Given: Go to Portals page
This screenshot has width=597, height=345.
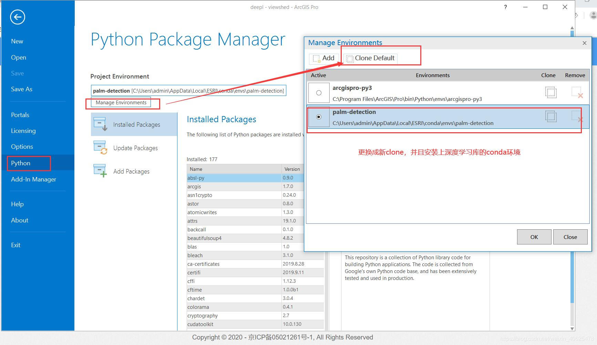Looking at the screenshot, I should point(20,115).
